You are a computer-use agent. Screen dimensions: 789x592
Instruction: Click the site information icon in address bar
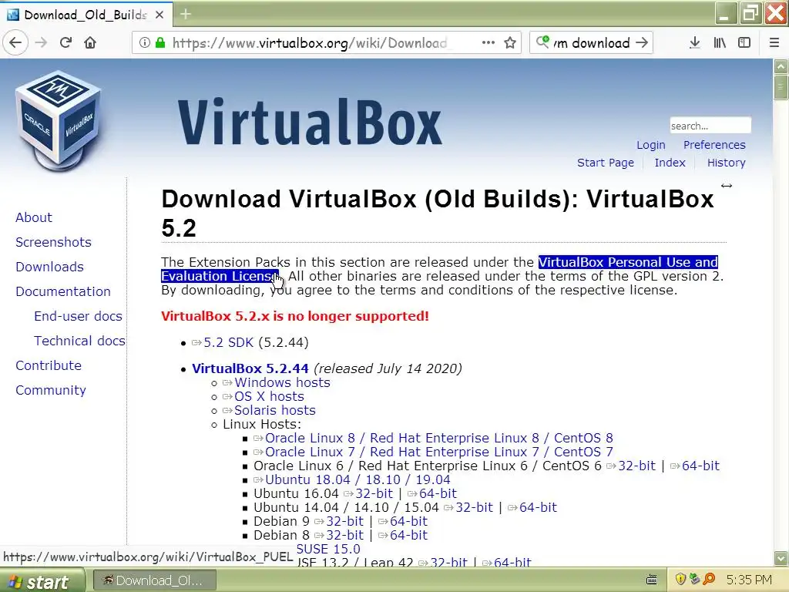point(144,43)
